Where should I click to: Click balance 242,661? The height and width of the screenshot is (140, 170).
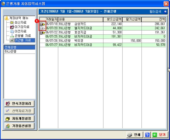(x=160, y=28)
